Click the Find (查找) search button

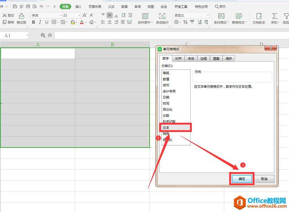tap(220, 6)
